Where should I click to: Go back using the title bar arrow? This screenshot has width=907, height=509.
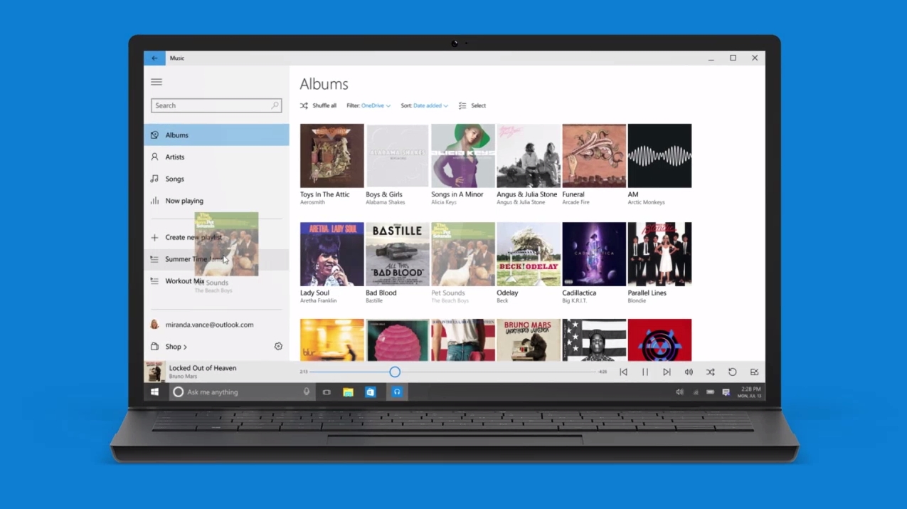click(x=154, y=58)
